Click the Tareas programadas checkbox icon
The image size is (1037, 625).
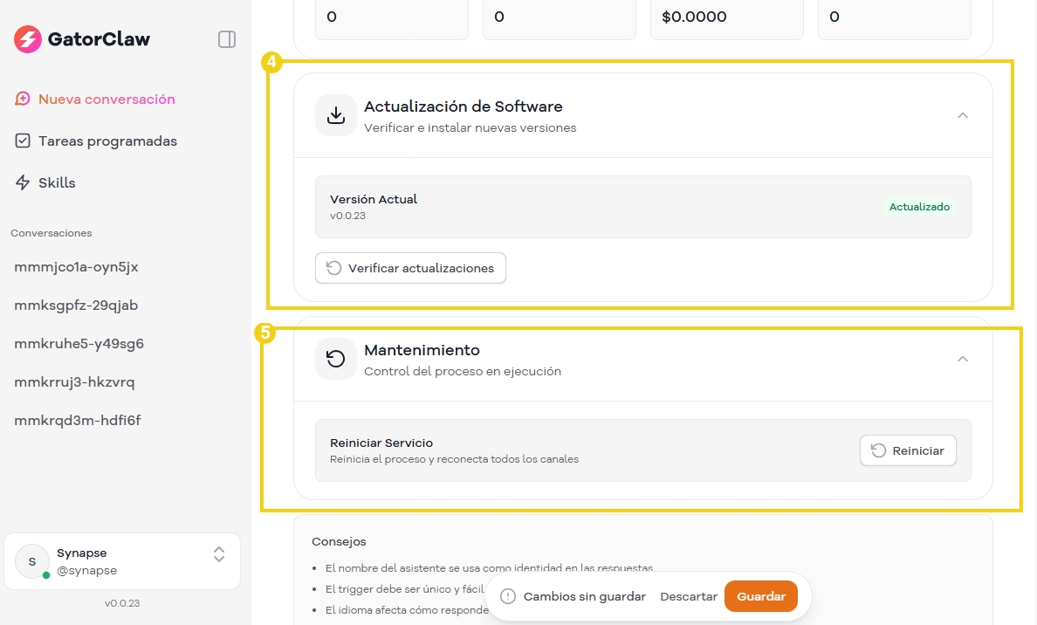(x=24, y=141)
